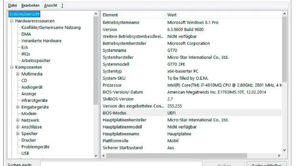Select the Prozessor row
Viewport: 296px width, 166px height.
[191, 85]
